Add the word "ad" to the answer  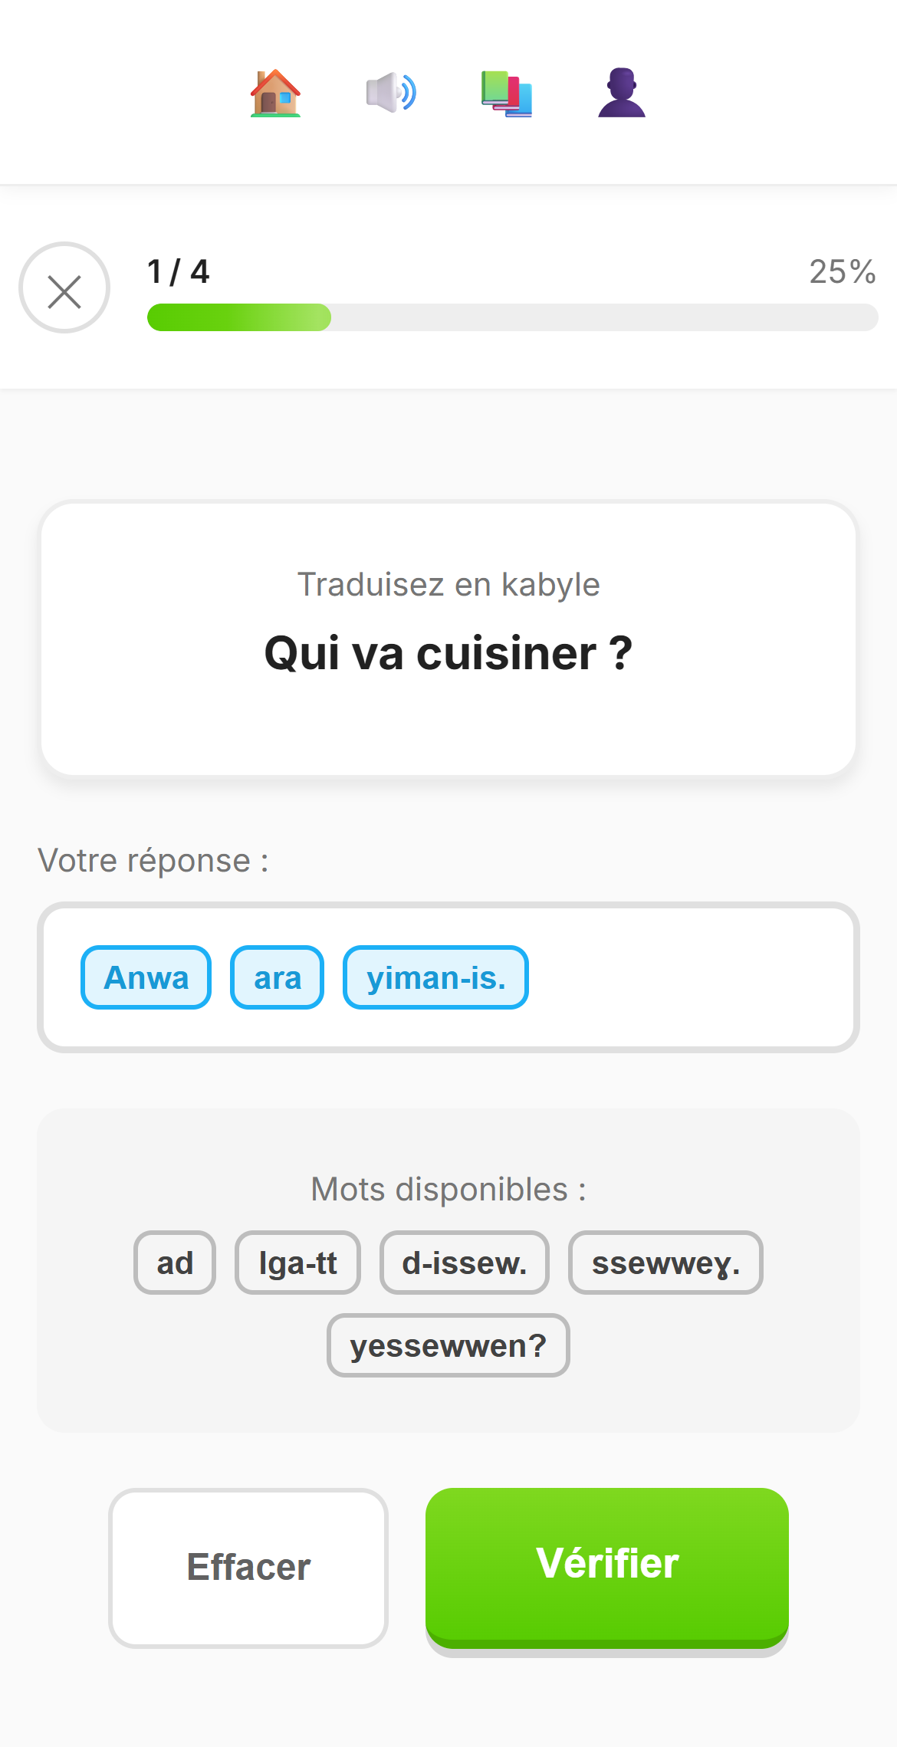[x=175, y=1263]
